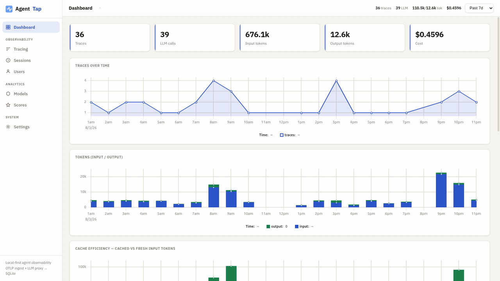Screen dimensions: 500x281
Task: Click the '8/3/26' date under Traces chart
Action: click(x=91, y=128)
